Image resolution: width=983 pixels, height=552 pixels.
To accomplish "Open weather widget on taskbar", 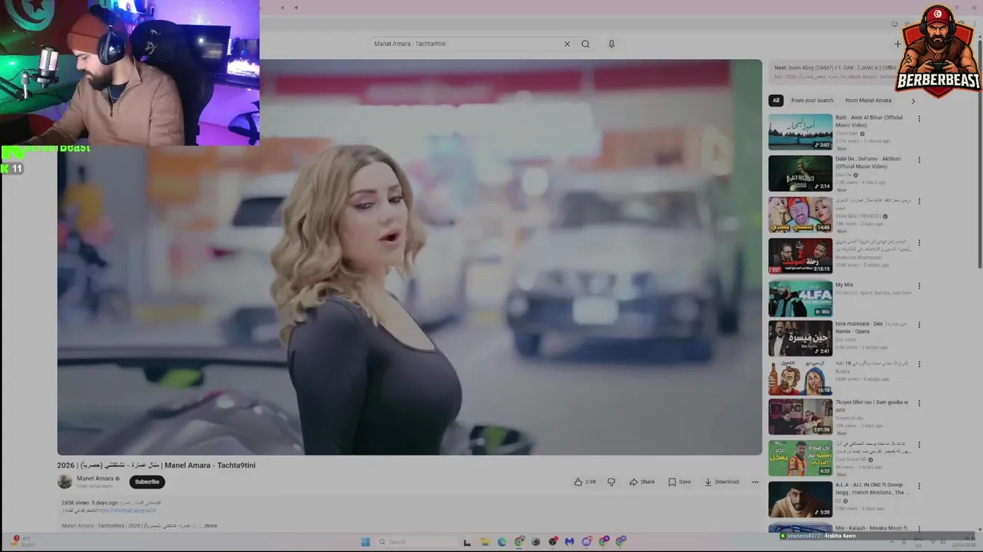I will pyautogui.click(x=22, y=541).
